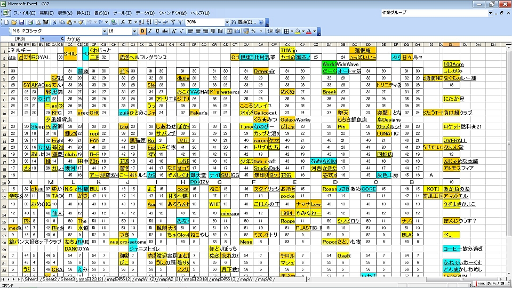This screenshot has height=288, width=512.
Task: Open a file with the folder icon
Action: click(14, 22)
